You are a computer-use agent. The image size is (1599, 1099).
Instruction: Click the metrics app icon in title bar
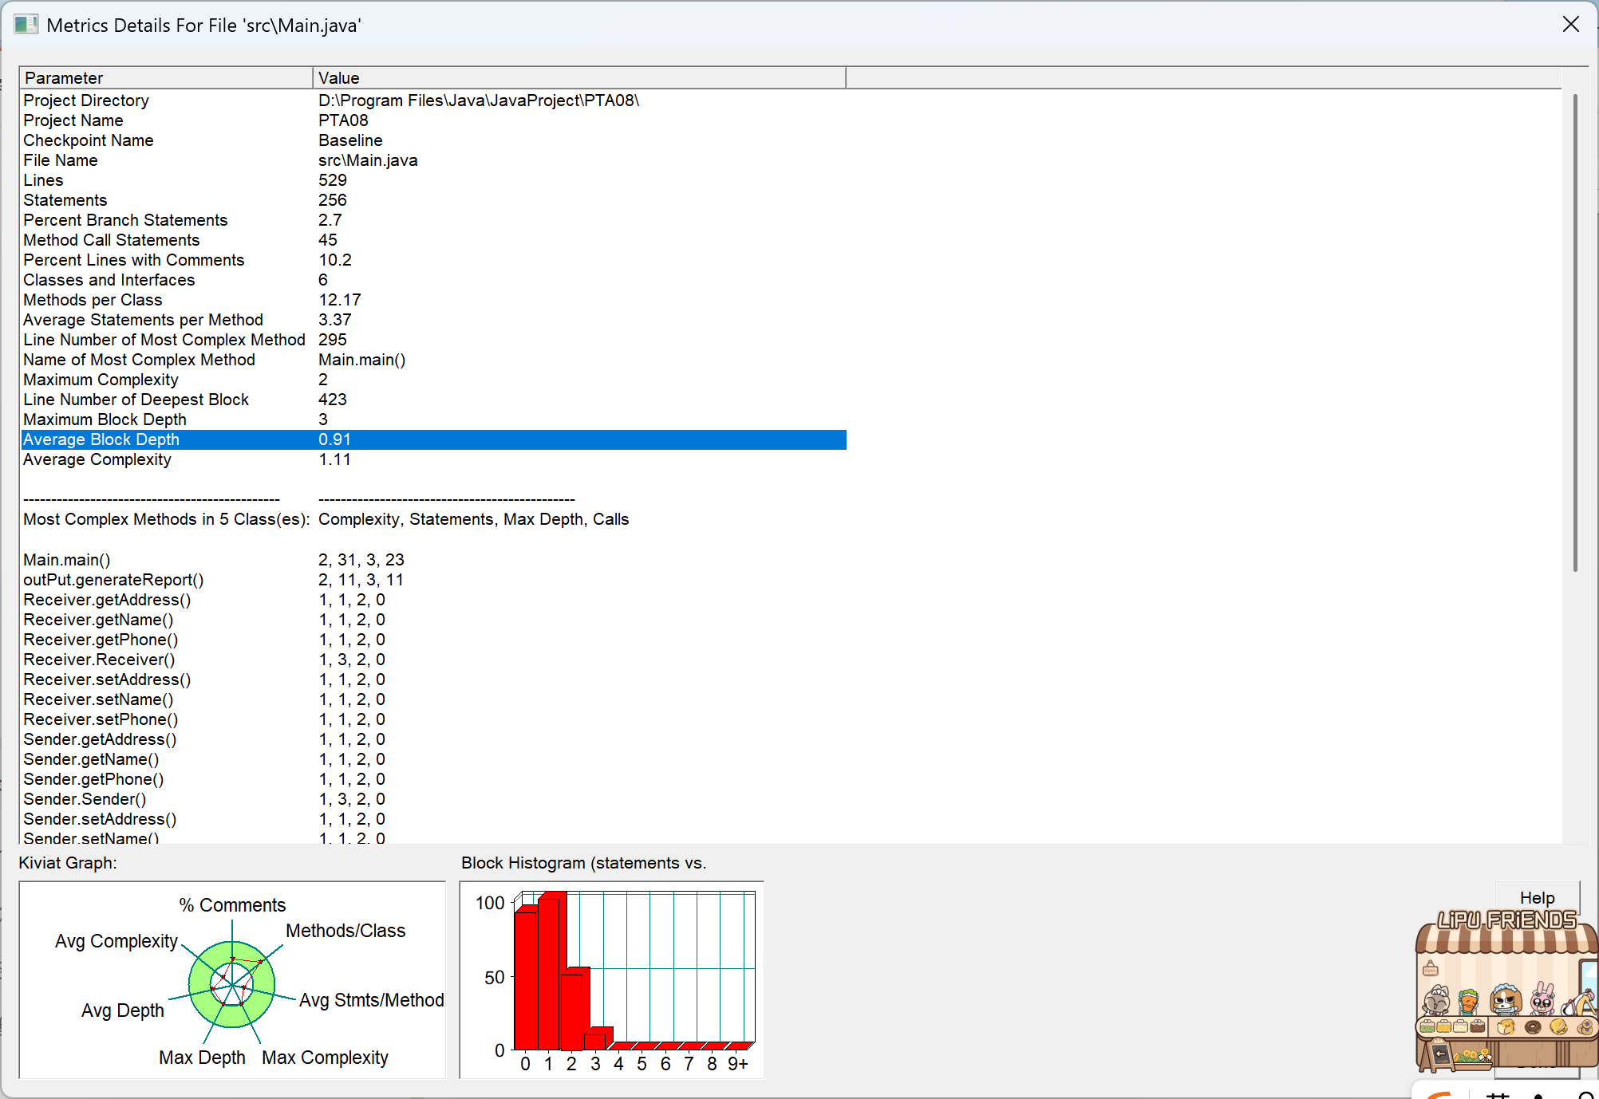[26, 24]
